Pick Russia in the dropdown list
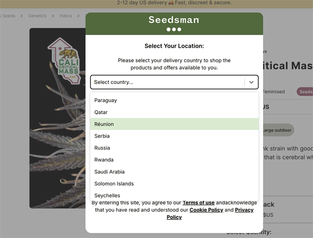The image size is (313, 238). [174, 148]
